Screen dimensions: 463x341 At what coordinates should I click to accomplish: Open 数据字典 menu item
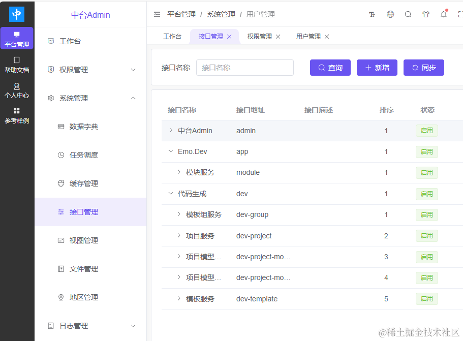[x=90, y=127]
